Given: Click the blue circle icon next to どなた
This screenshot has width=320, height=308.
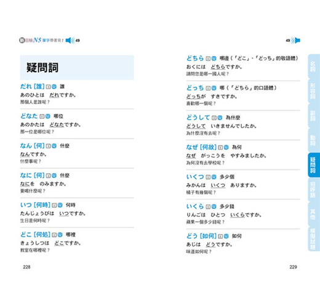Looking at the screenshot, I should pos(48,116).
